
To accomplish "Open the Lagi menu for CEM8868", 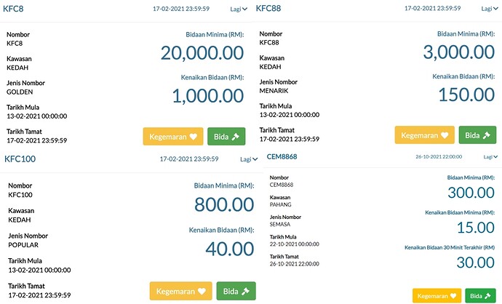I will point(490,157).
